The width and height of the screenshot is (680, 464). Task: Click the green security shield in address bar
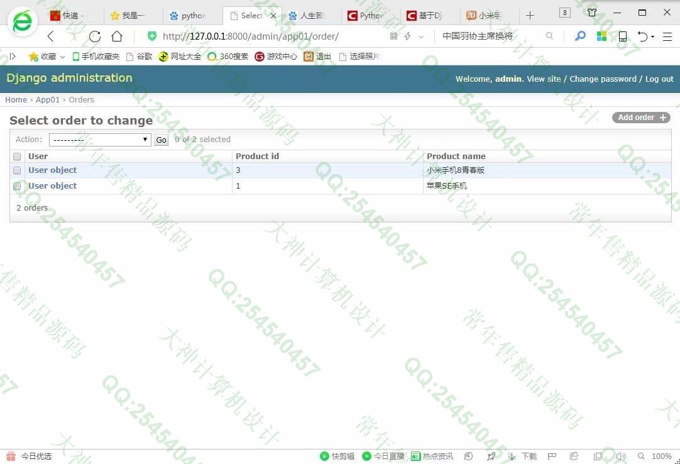[152, 36]
